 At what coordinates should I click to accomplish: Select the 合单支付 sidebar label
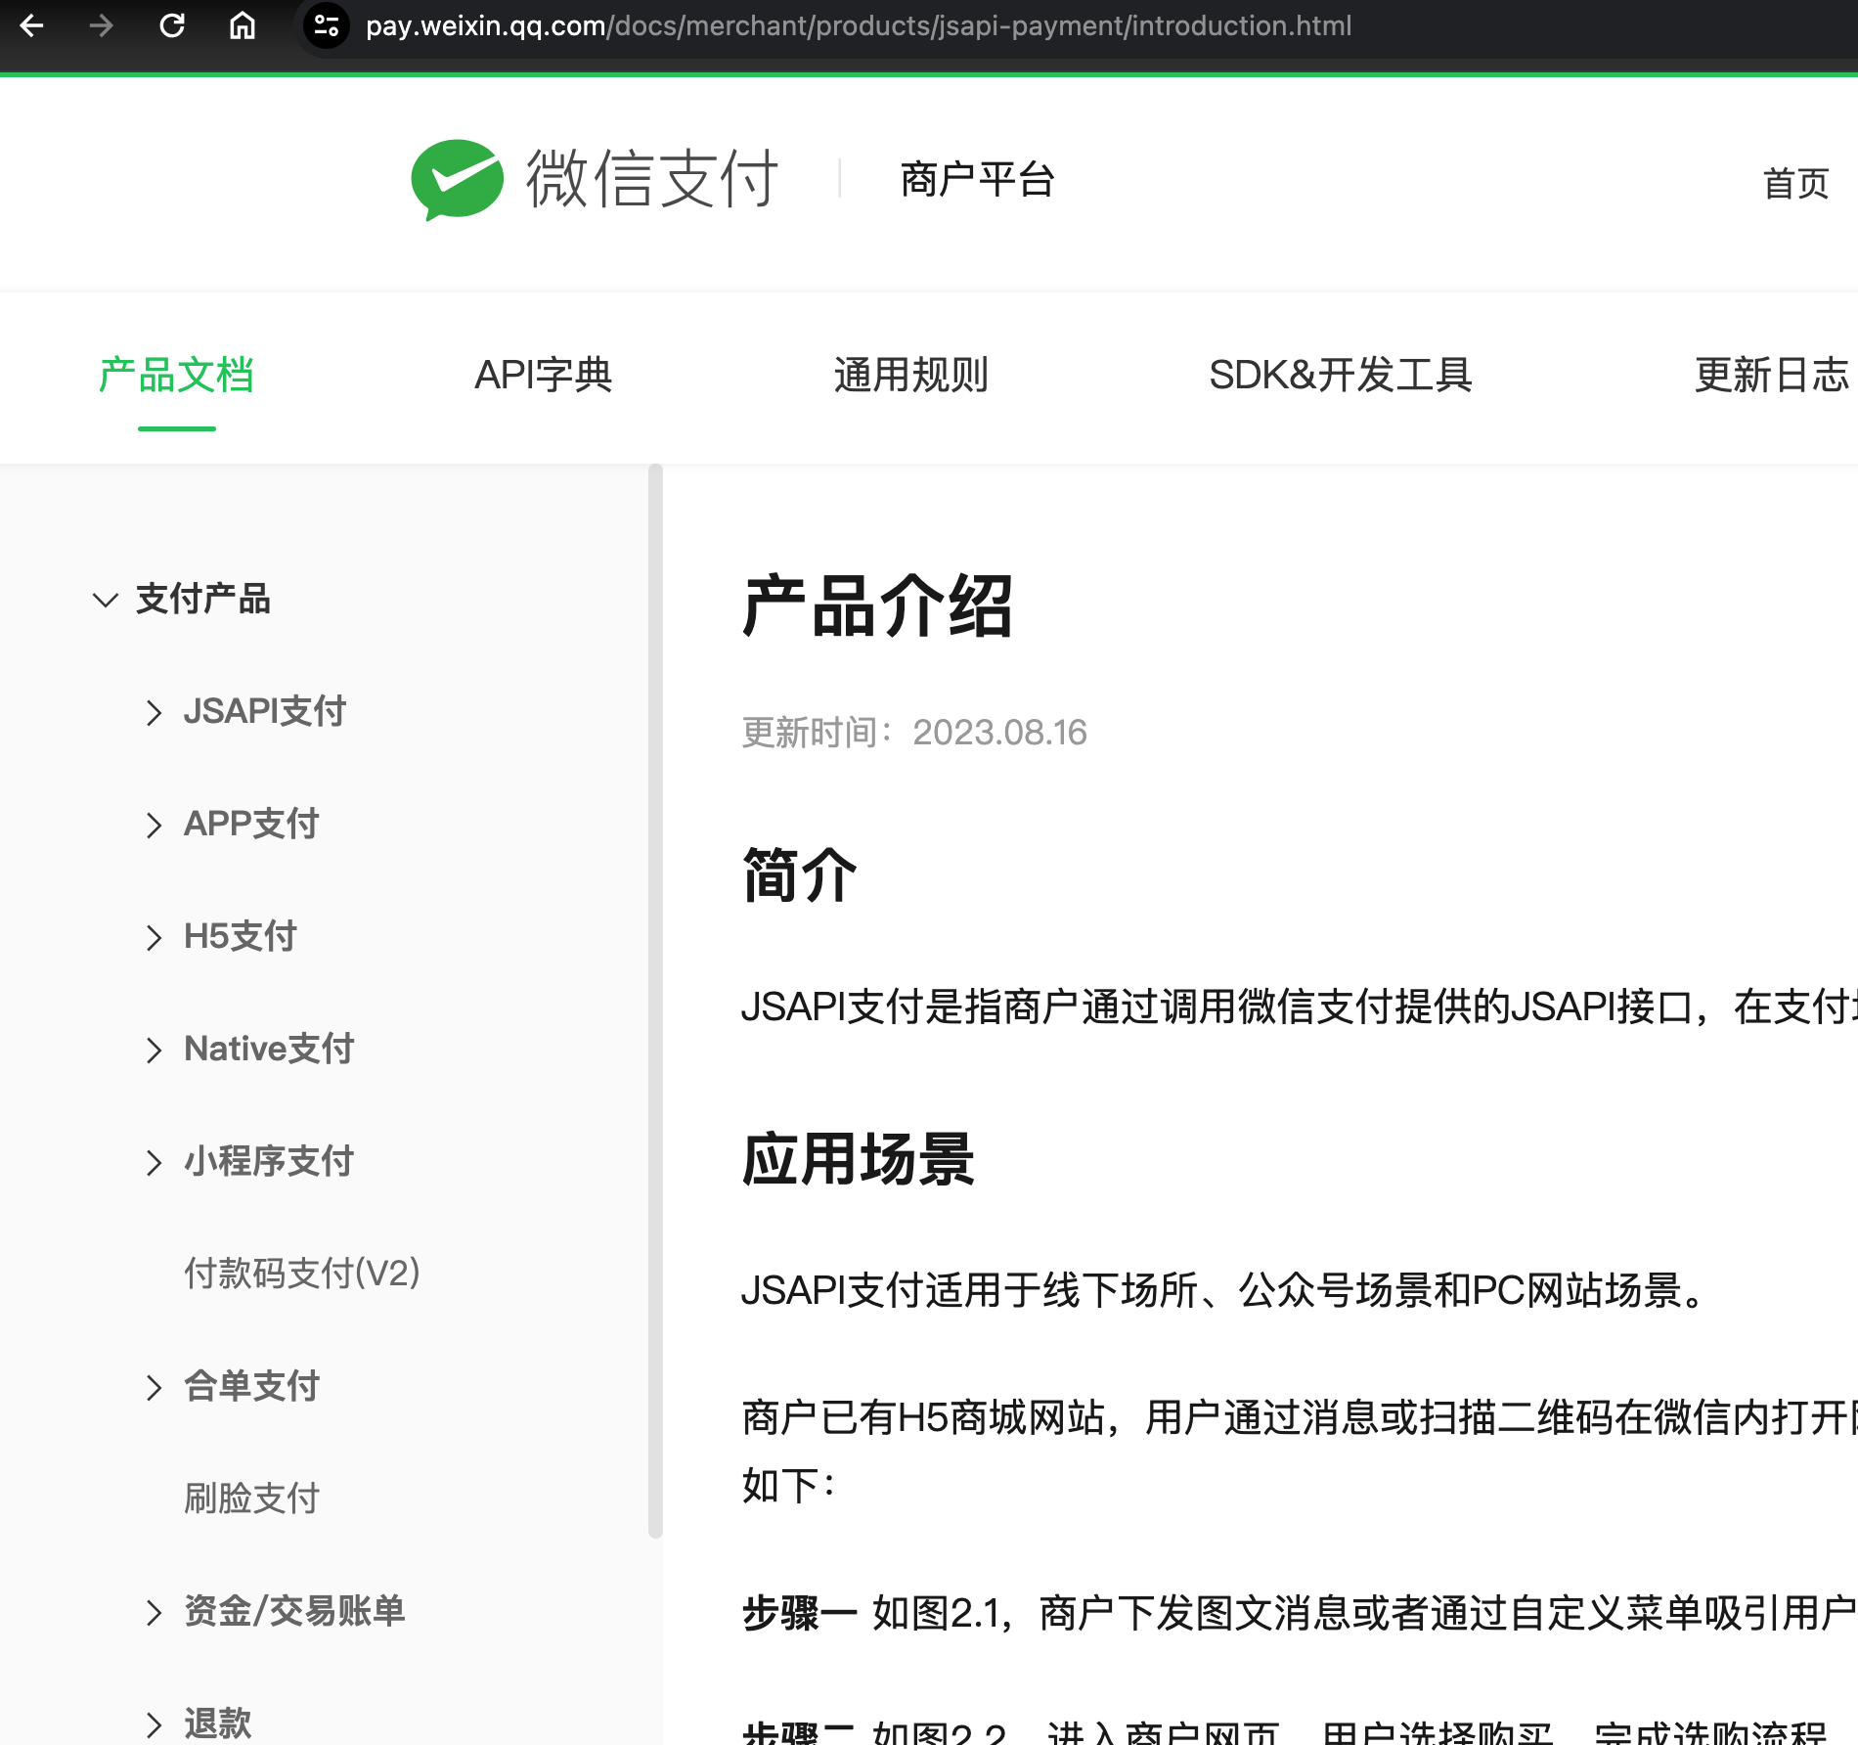tap(251, 1386)
